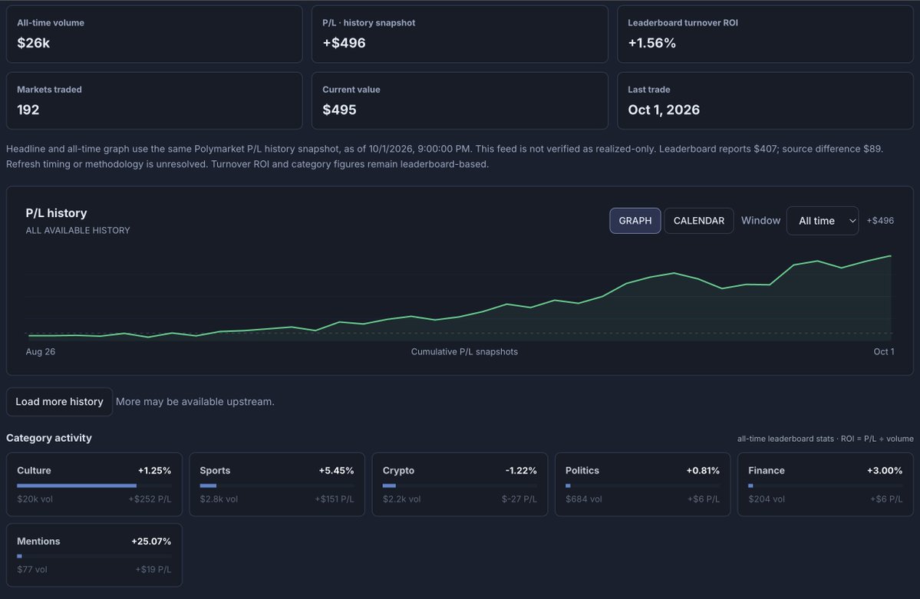Click the Culture volume progress bar
This screenshot has height=599, width=920.
[94, 485]
